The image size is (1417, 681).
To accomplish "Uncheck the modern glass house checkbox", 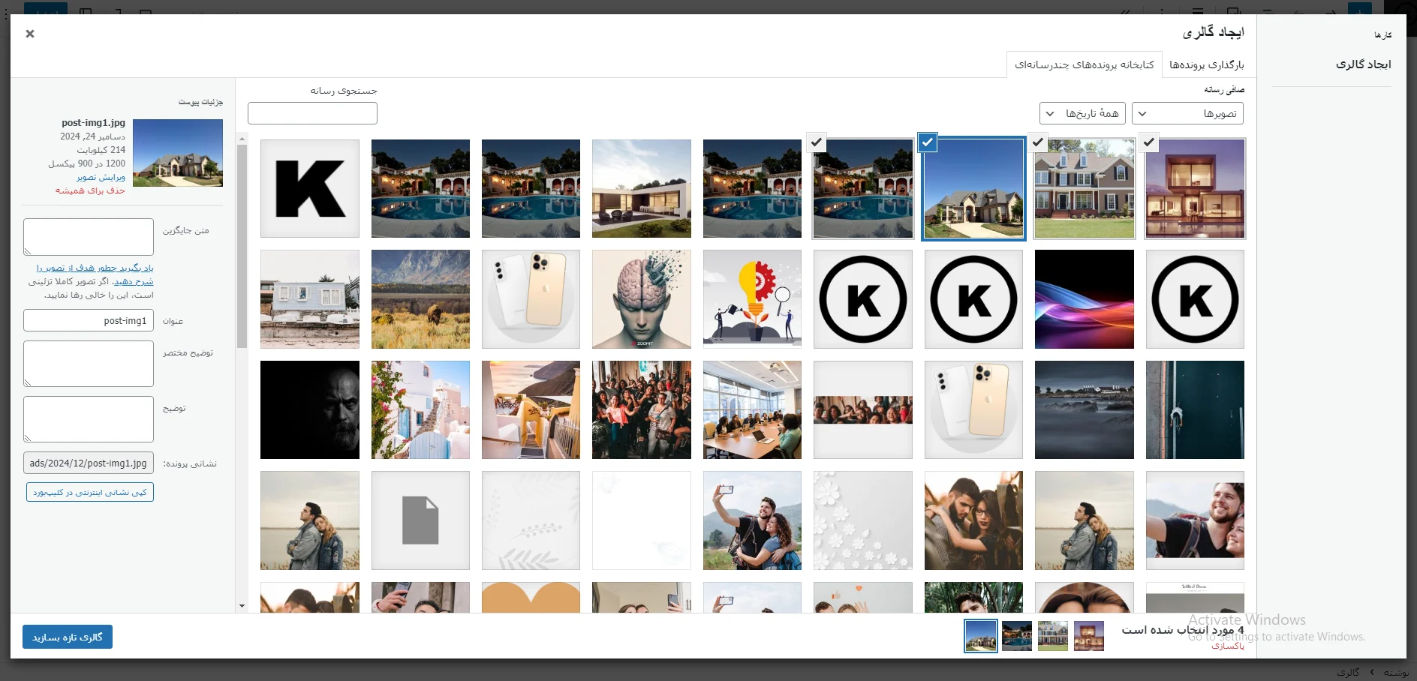I will 1149,142.
